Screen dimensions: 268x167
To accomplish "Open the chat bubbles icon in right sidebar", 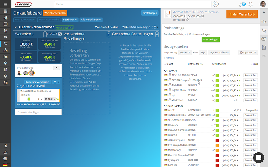I will click(x=264, y=22).
